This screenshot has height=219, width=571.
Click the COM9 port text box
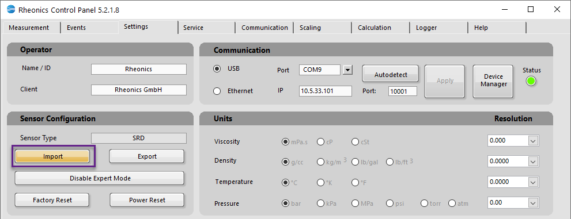click(320, 70)
